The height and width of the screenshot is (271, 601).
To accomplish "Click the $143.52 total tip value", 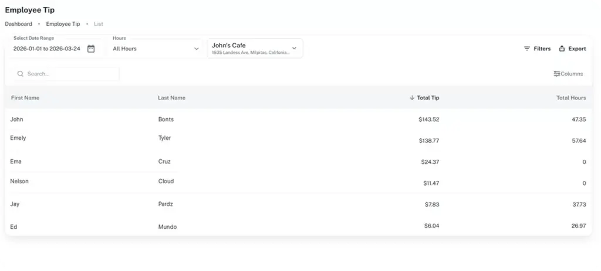I will 429,119.
